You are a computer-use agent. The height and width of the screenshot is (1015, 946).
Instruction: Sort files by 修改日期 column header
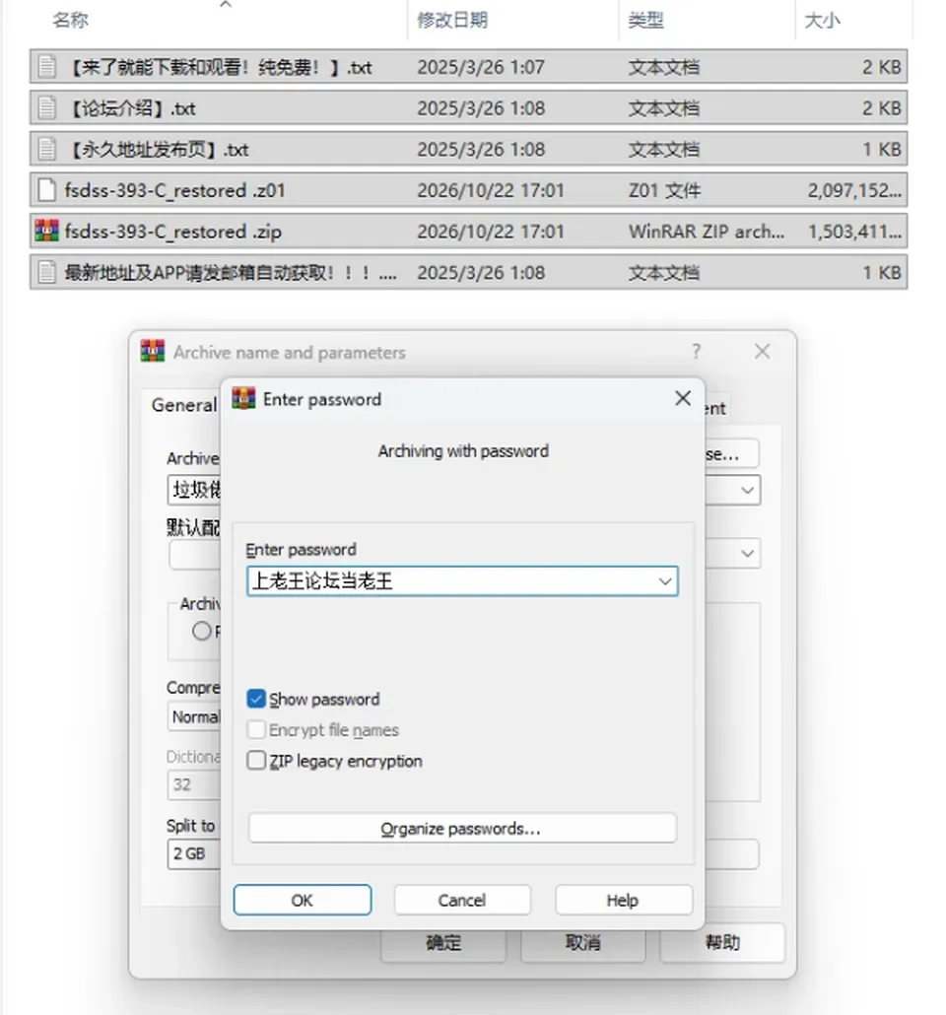[452, 20]
